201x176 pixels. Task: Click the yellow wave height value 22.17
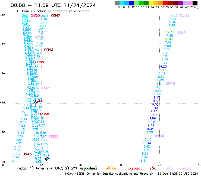coord(171,29)
